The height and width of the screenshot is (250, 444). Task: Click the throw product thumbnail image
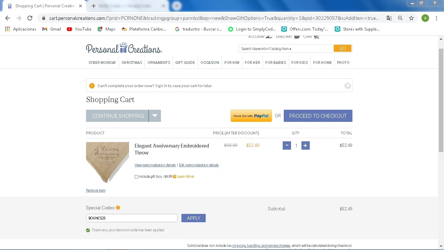point(108,162)
